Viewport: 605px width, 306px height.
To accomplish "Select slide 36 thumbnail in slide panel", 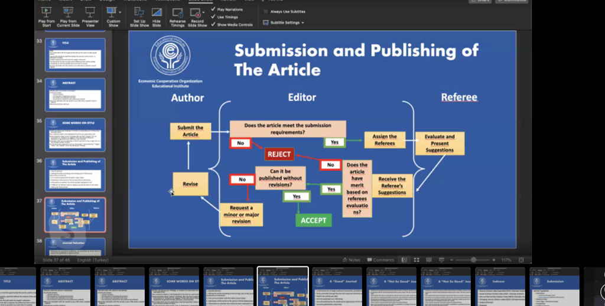I will [x=75, y=175].
